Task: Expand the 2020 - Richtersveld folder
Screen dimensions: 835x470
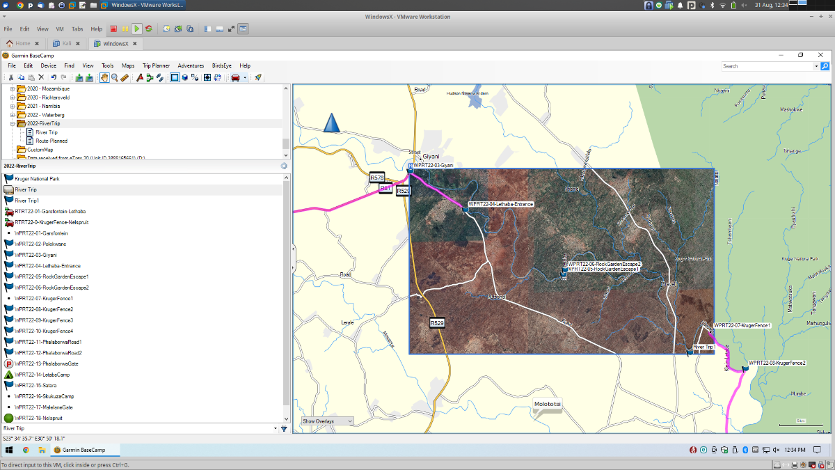Action: point(13,97)
